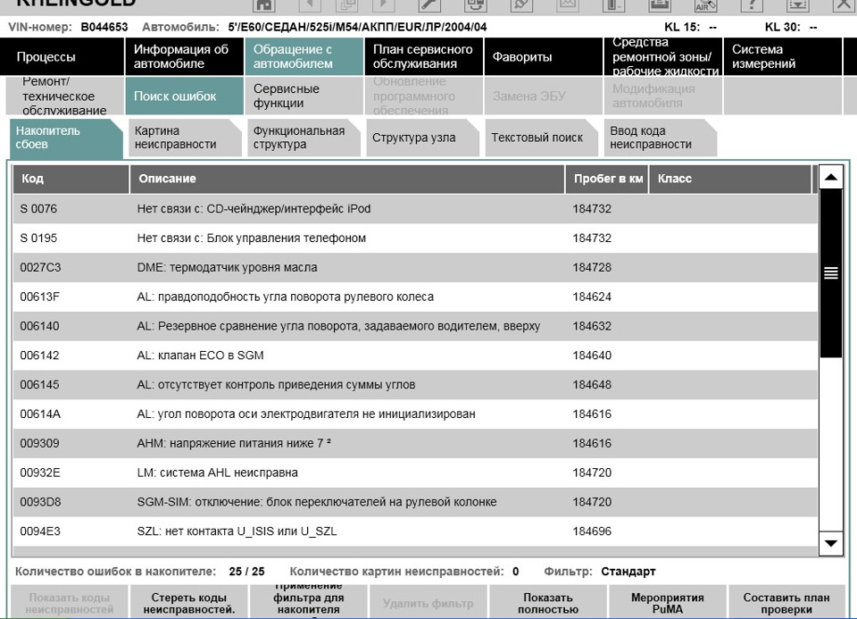The image size is (857, 619).
Task: Select fault code 006145
Action: (x=39, y=385)
